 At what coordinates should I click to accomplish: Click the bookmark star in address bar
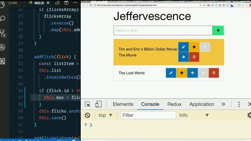click(204, 5)
